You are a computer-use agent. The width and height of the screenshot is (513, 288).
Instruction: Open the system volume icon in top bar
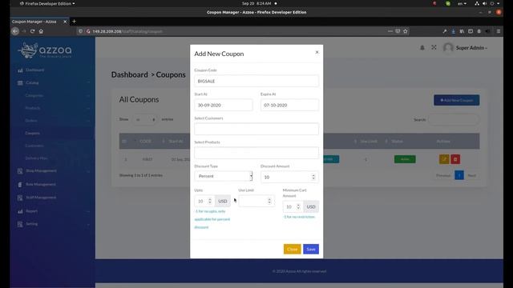tap(484, 3)
